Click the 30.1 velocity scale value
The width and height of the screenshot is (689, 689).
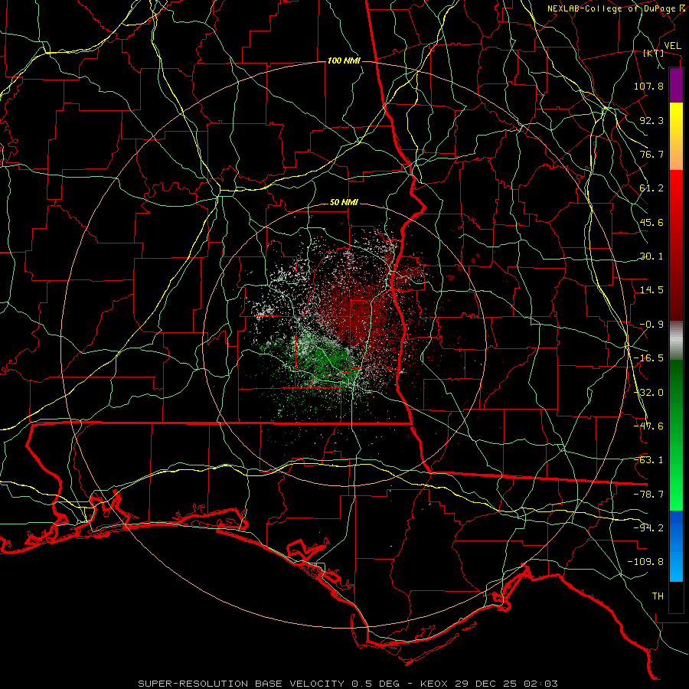pos(651,256)
